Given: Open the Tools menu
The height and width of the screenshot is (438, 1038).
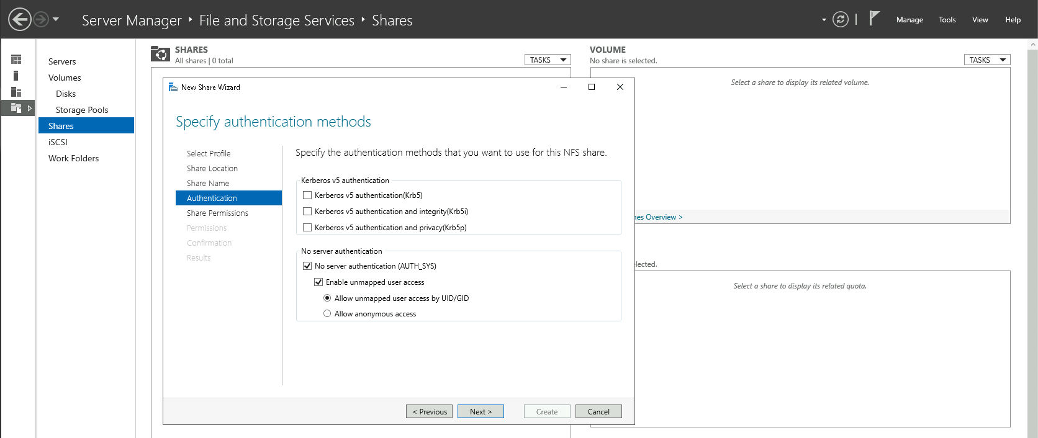Looking at the screenshot, I should pos(947,20).
